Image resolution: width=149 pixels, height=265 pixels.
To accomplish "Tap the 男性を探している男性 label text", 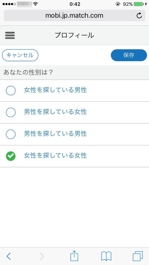I will click(55, 134).
